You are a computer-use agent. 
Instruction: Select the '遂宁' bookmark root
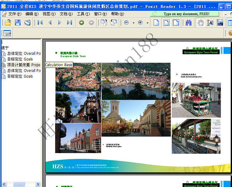click(5, 48)
